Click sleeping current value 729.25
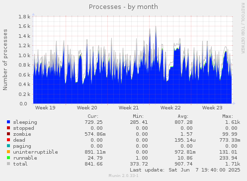Viewport: 247px width, 181px height. click(93, 122)
